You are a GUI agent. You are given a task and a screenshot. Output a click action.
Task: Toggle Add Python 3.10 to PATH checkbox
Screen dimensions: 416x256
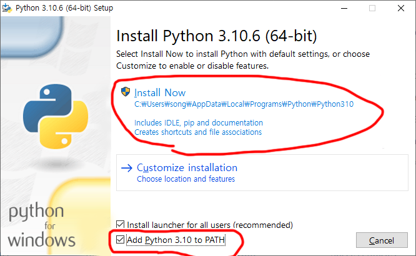pyautogui.click(x=120, y=240)
